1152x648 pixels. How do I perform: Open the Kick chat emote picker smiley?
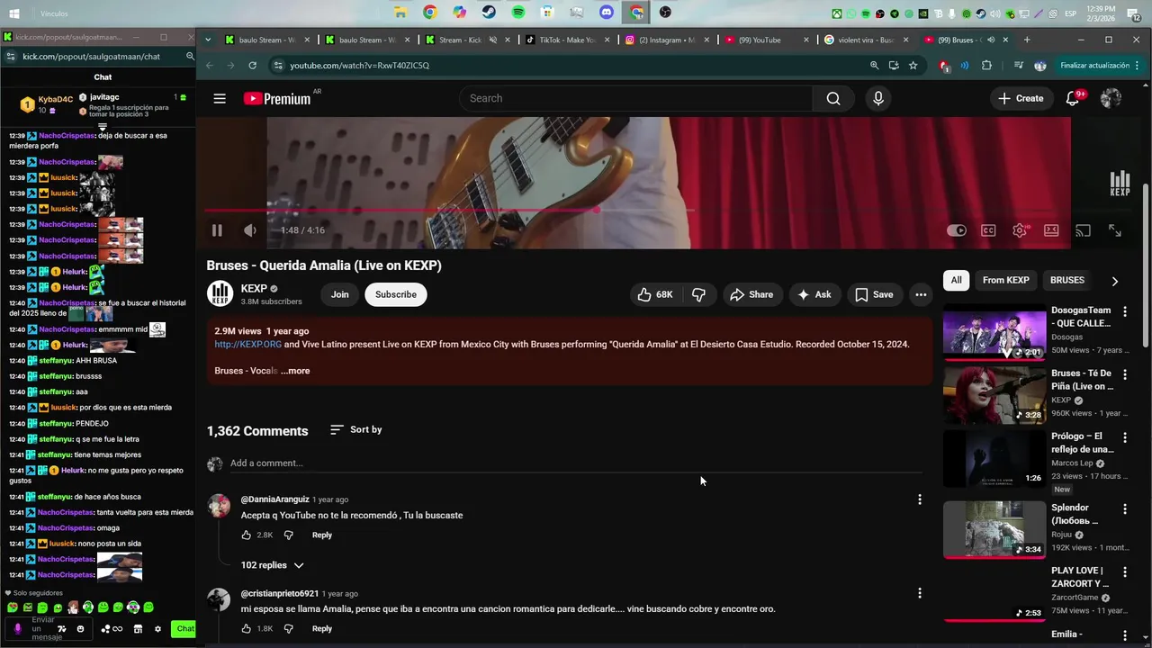(79, 629)
